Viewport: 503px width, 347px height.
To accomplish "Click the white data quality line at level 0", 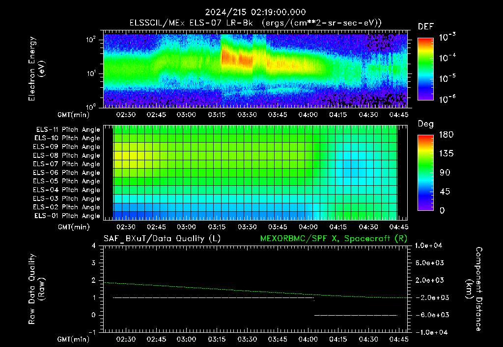I will (x=356, y=315).
